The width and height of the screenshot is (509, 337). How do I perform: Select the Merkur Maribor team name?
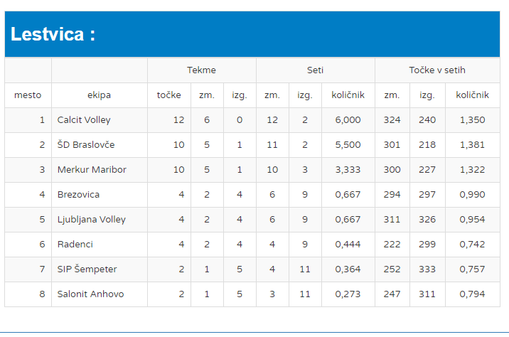point(92,169)
